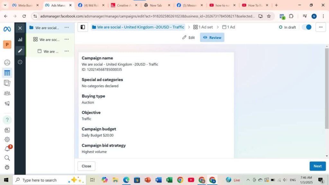Select the pencil Edit mode icon
329x185 pixels.
[x=20, y=50]
